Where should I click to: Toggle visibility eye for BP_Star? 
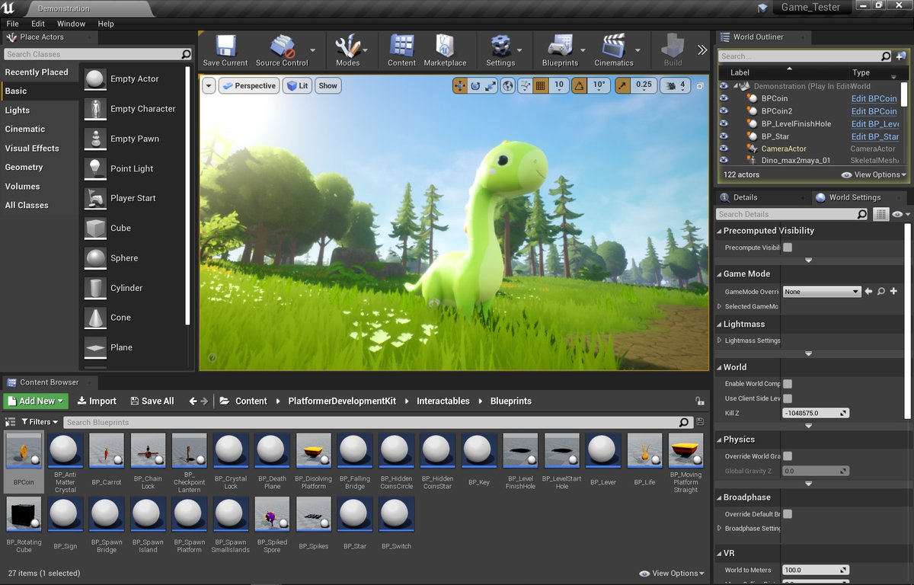[x=724, y=136]
